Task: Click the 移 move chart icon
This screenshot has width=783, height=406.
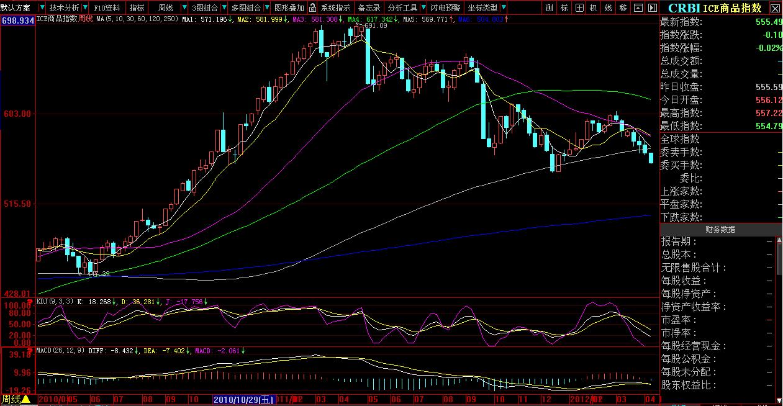Action: tap(623, 8)
